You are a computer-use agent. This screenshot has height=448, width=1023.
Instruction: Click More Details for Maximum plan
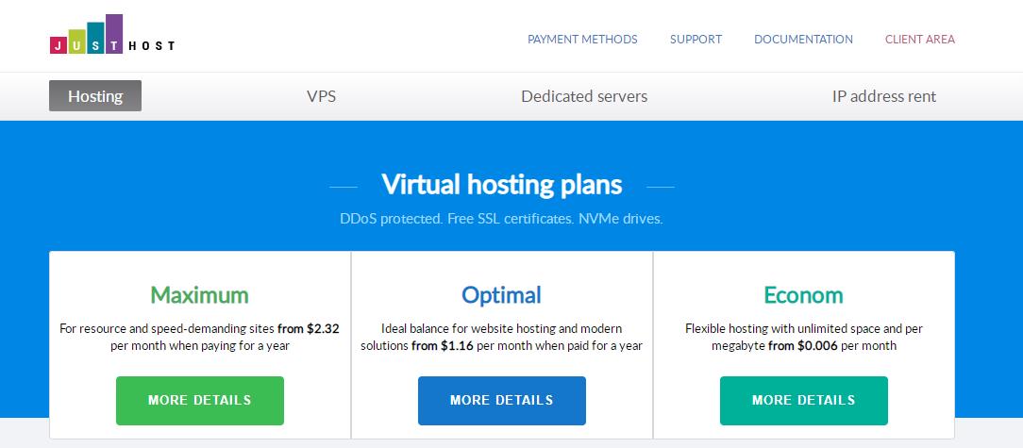click(x=200, y=400)
